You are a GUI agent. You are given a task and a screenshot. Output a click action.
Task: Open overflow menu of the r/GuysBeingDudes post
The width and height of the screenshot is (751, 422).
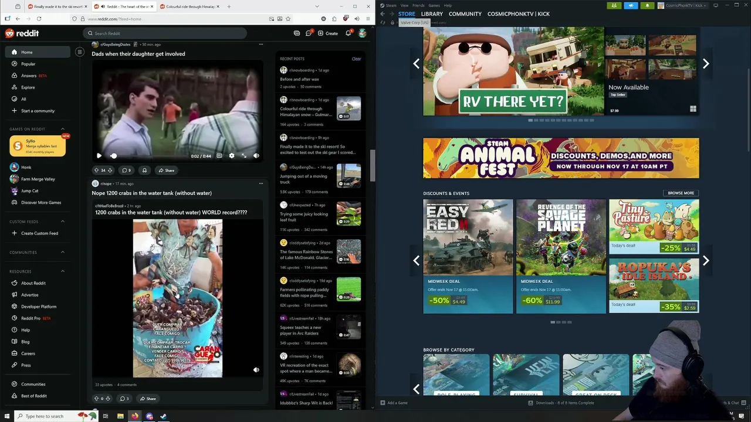click(261, 45)
